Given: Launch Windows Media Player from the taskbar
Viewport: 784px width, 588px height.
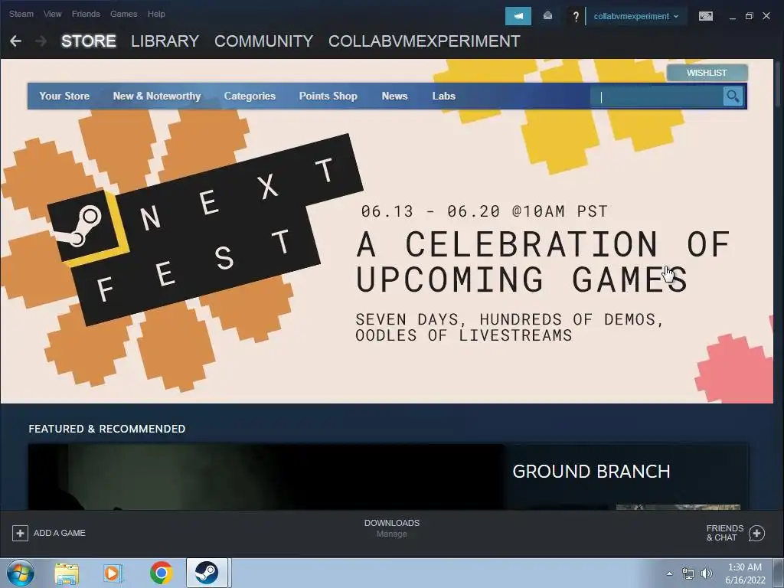Looking at the screenshot, I should pos(113,573).
